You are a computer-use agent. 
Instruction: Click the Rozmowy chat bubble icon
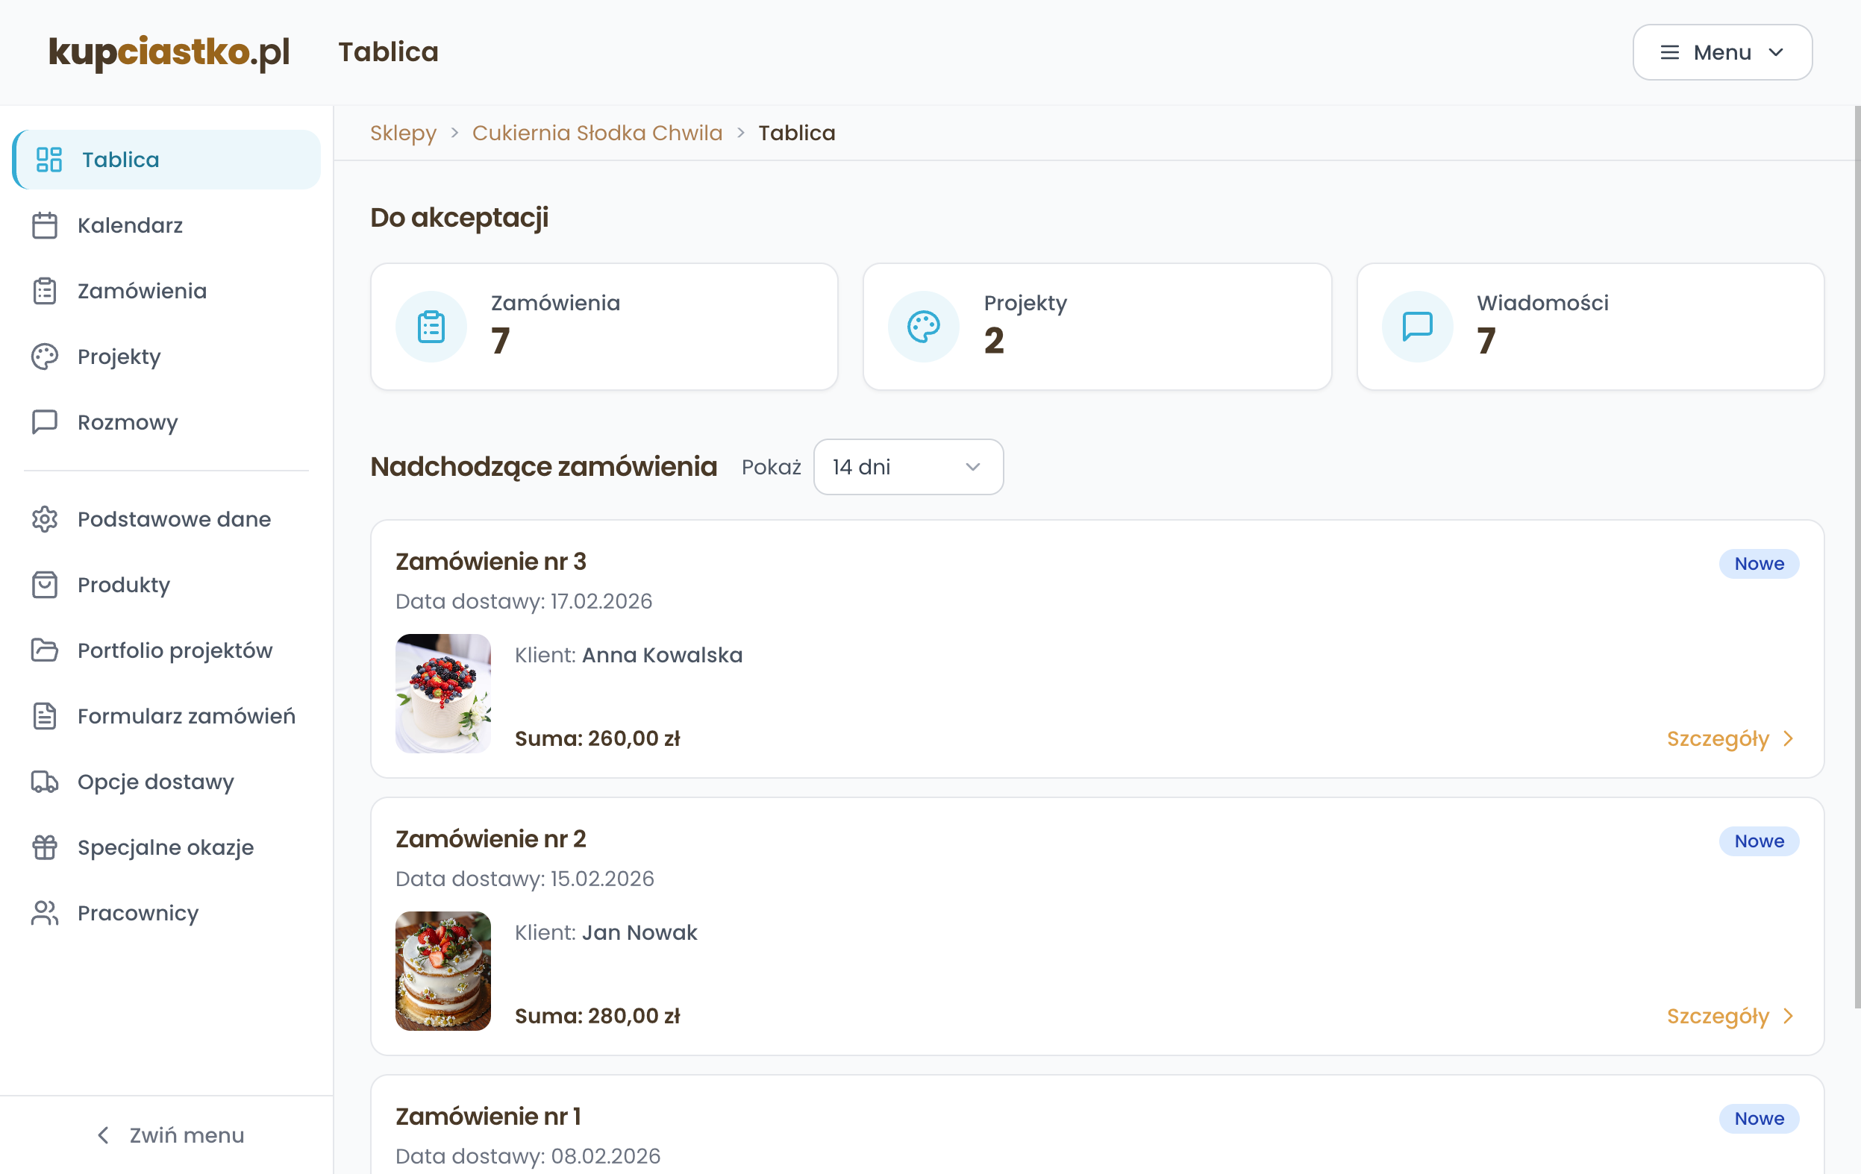click(x=45, y=422)
